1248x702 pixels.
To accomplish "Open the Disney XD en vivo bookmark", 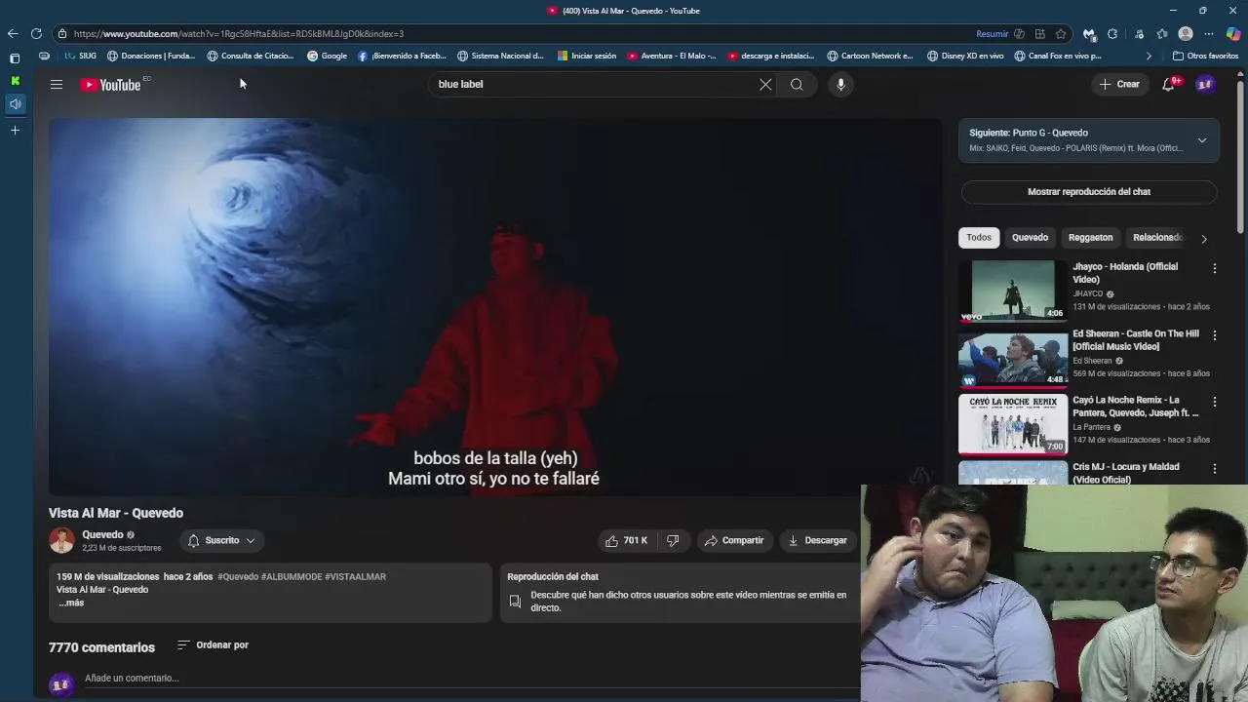I will (x=965, y=56).
